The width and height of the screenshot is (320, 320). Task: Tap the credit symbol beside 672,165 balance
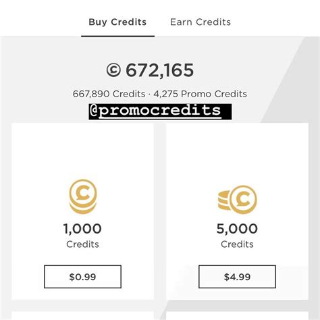pyautogui.click(x=113, y=70)
